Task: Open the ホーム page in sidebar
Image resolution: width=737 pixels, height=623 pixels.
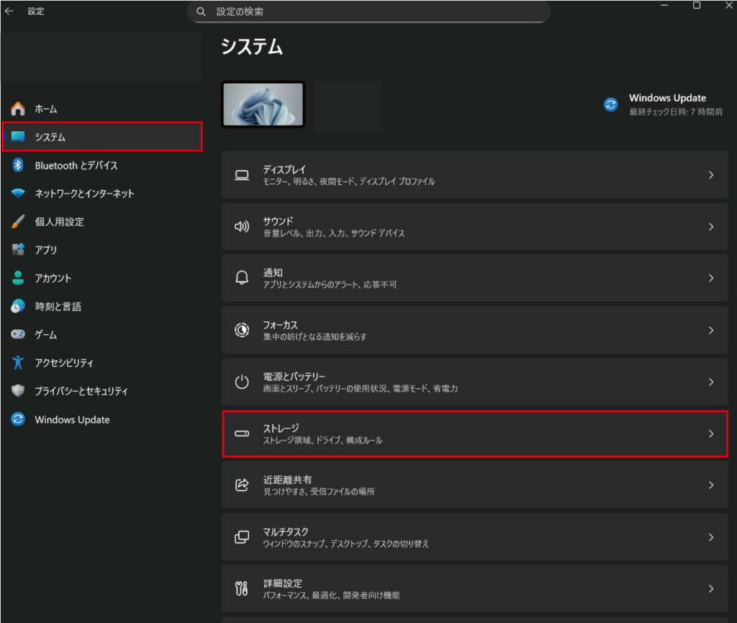Action: click(x=46, y=109)
